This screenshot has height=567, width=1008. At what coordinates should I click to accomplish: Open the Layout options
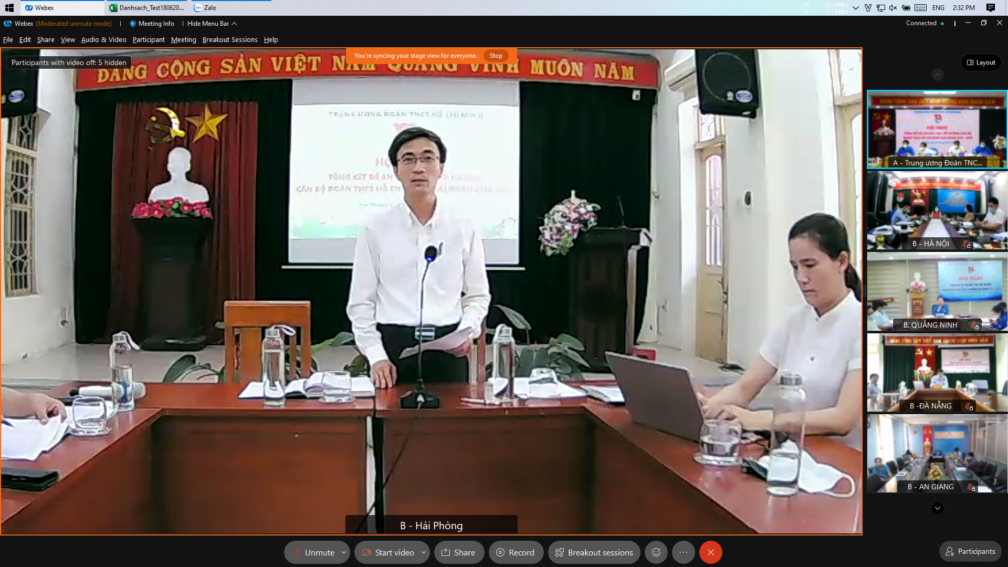click(981, 62)
